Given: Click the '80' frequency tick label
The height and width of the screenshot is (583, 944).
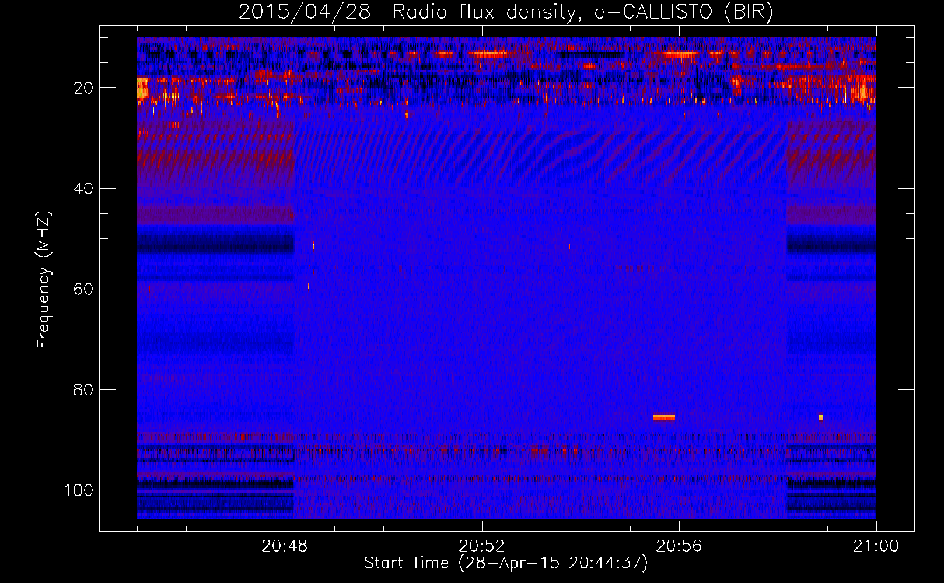Looking at the screenshot, I should pyautogui.click(x=83, y=389).
